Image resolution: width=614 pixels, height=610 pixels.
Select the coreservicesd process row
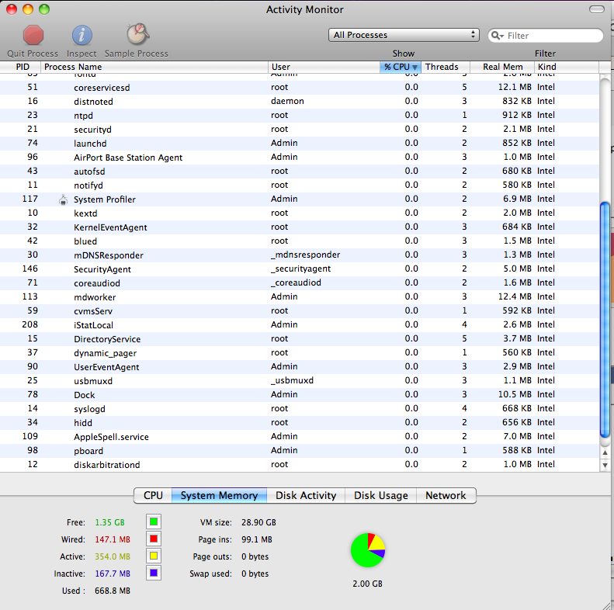point(300,88)
